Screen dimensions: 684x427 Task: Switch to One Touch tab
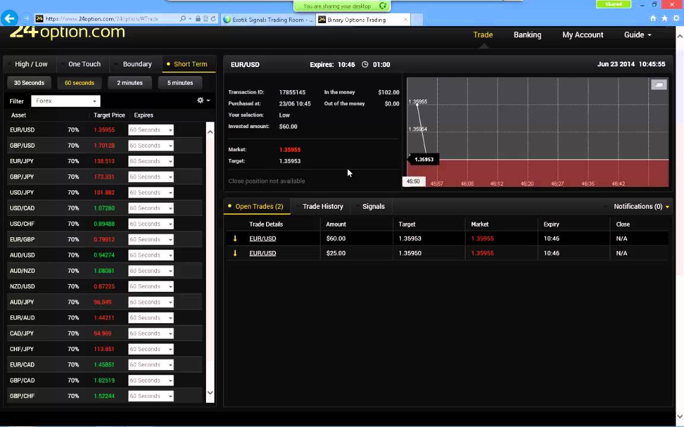84,64
